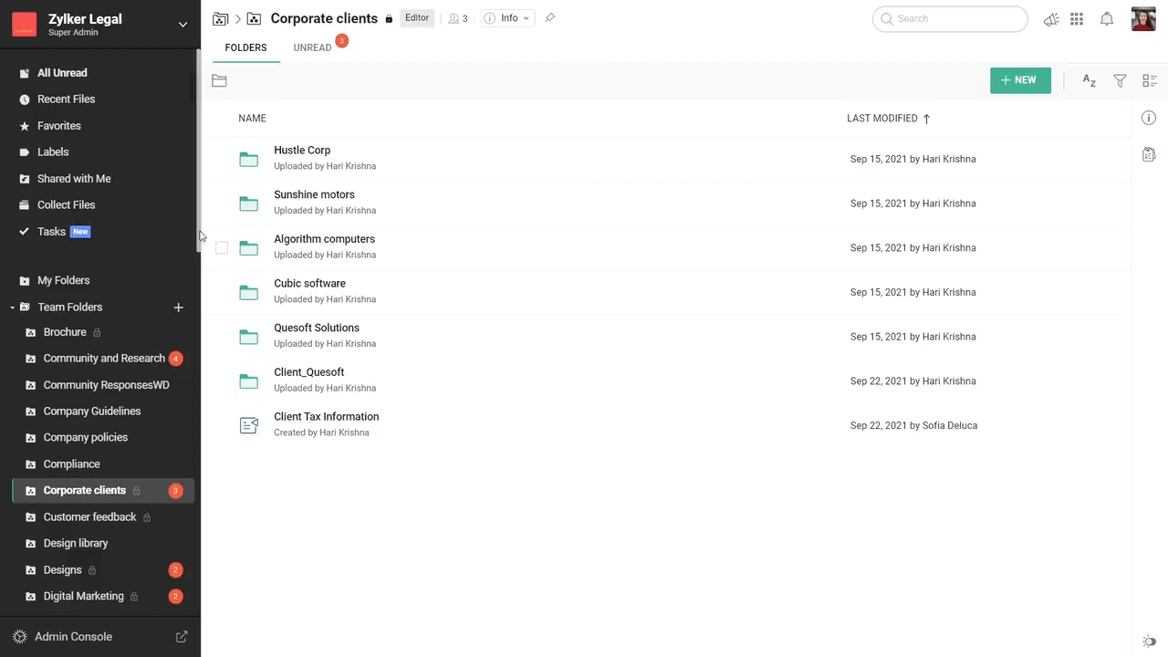Screen dimensions: 1168x657
Task: Open Shared with Me section
Action: click(74, 179)
